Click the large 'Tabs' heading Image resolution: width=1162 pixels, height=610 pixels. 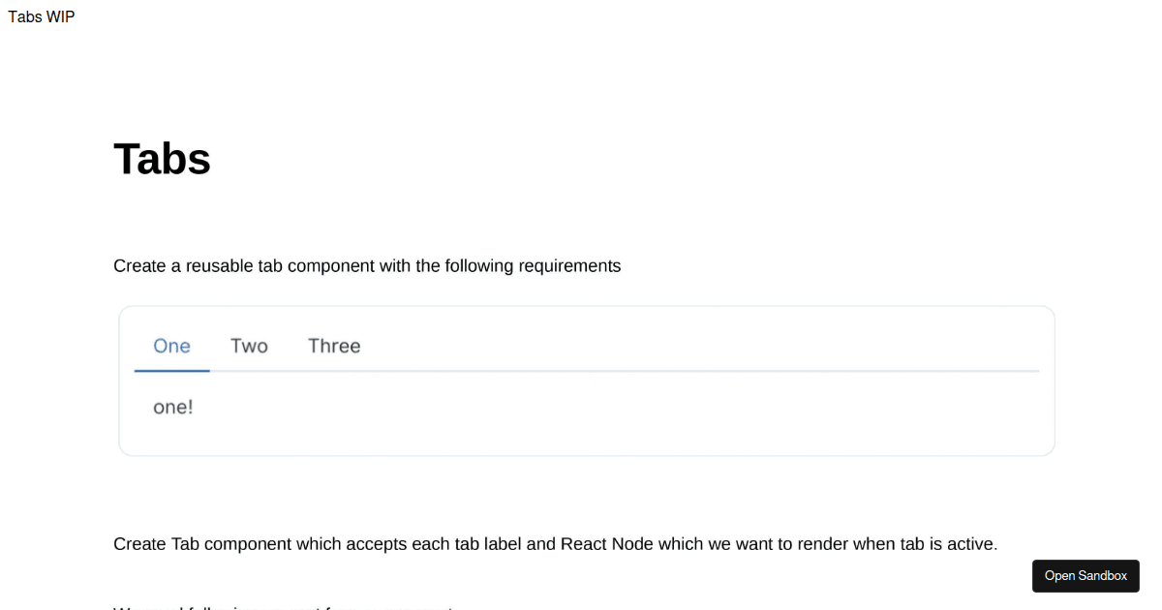162,159
